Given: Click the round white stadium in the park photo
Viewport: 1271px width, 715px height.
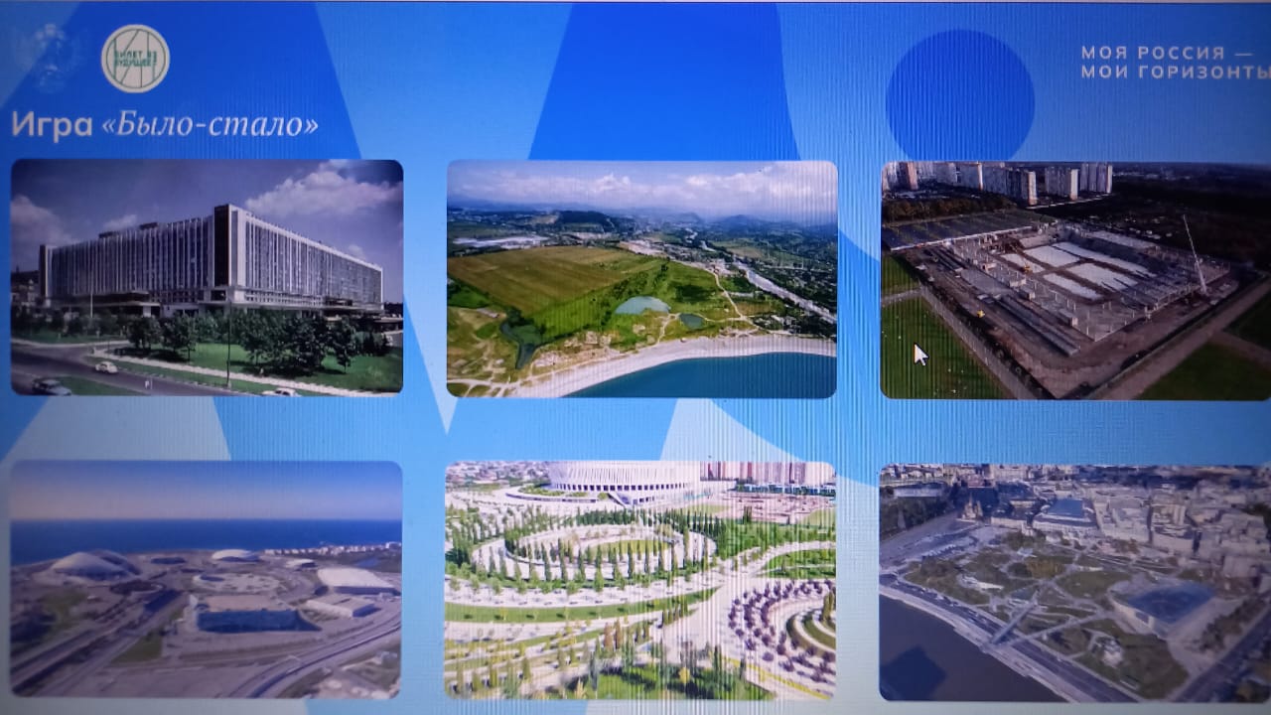Looking at the screenshot, I should click(x=624, y=479).
